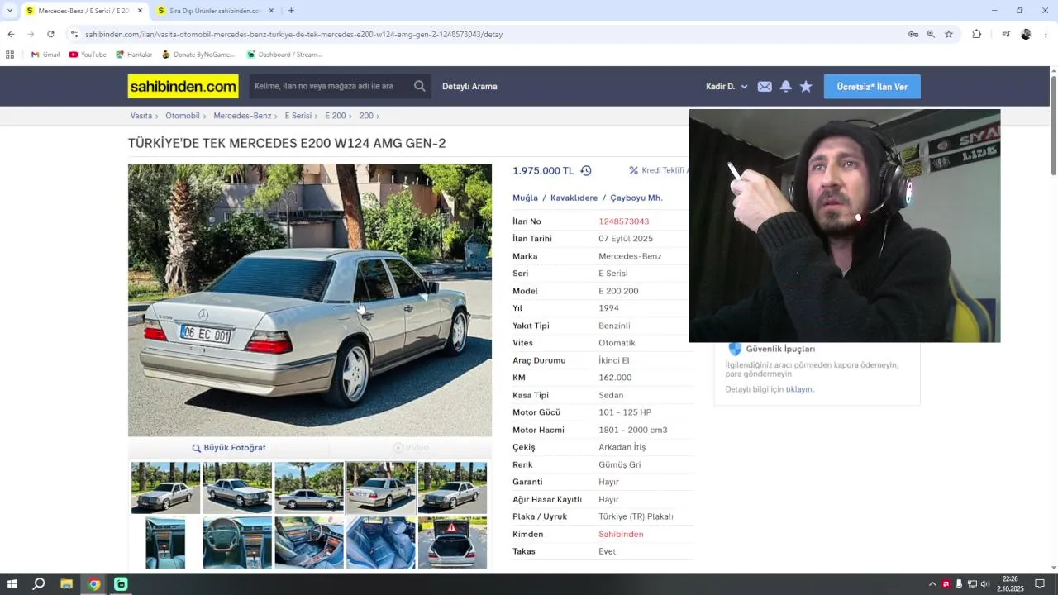This screenshot has width=1058, height=595.
Task: Switch to Sıra Dışı Ürünler sahibinden tab
Action: (x=215, y=11)
